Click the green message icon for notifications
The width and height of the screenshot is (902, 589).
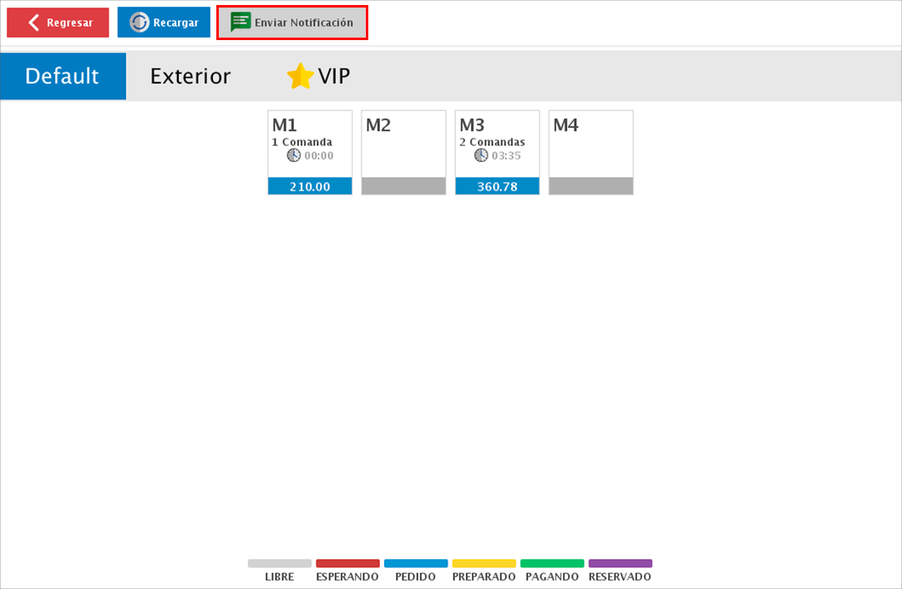pos(241,23)
